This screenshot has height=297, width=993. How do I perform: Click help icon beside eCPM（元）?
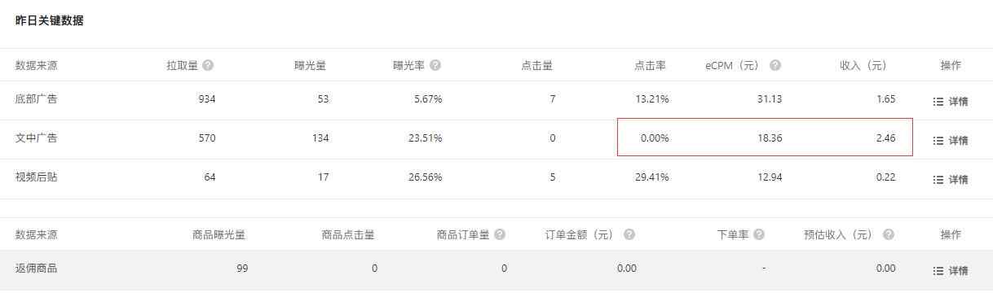point(775,65)
